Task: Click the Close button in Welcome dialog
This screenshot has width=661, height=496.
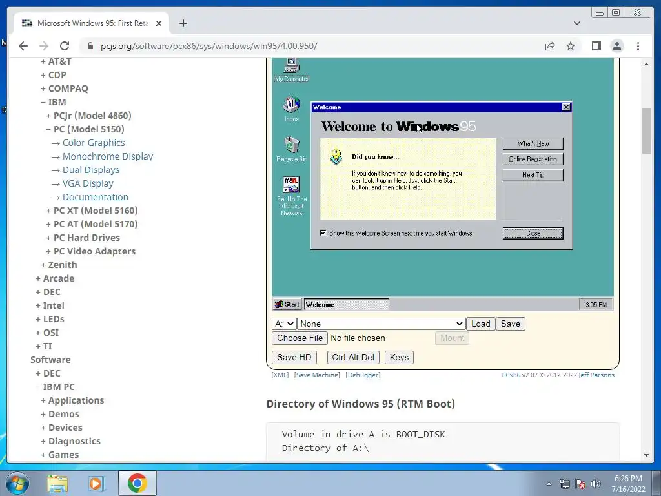Action: (x=533, y=233)
